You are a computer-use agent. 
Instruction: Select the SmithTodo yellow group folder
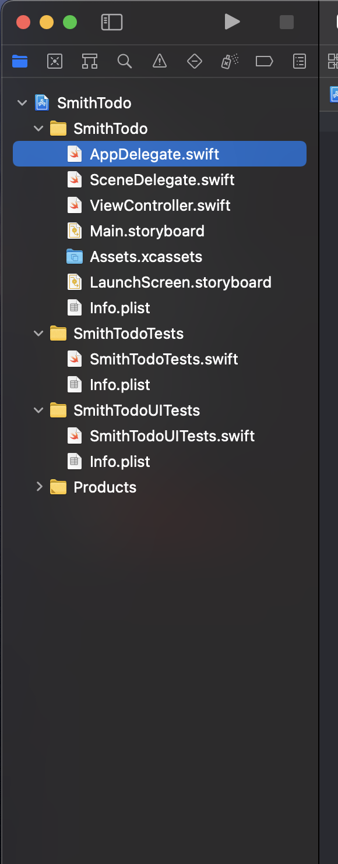click(110, 129)
